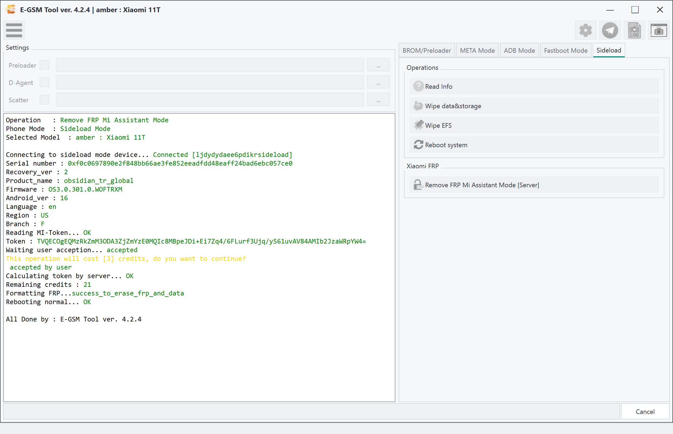This screenshot has height=434, width=673.
Task: Take a screenshot with the camera icon
Action: pyautogui.click(x=658, y=30)
